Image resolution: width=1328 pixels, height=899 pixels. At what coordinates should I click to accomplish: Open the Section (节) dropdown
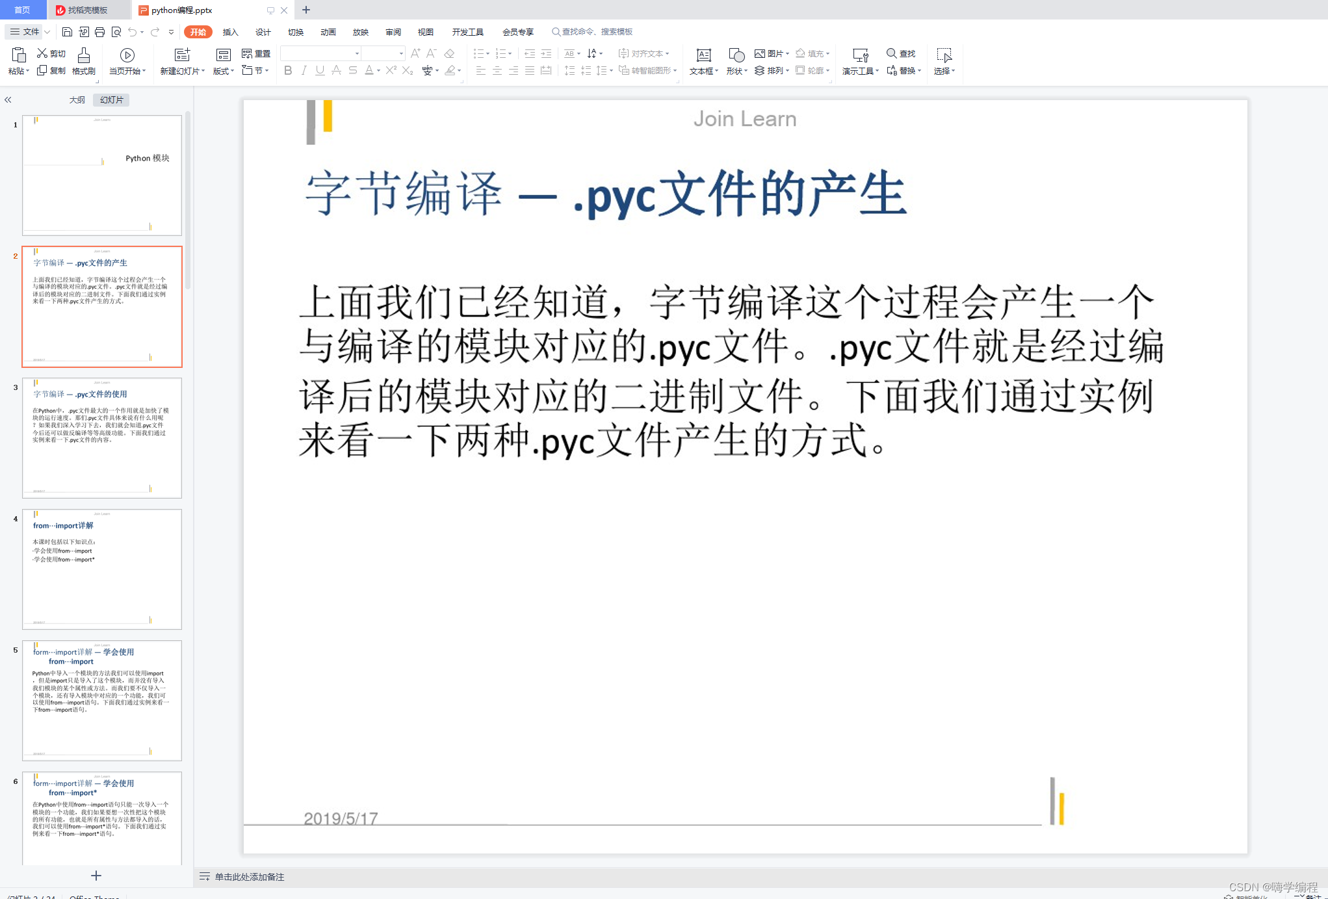(x=255, y=70)
